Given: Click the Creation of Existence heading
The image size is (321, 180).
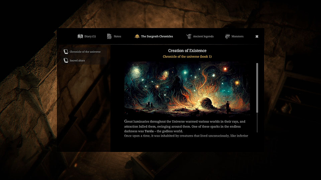Looking at the screenshot, I should click(x=187, y=51).
